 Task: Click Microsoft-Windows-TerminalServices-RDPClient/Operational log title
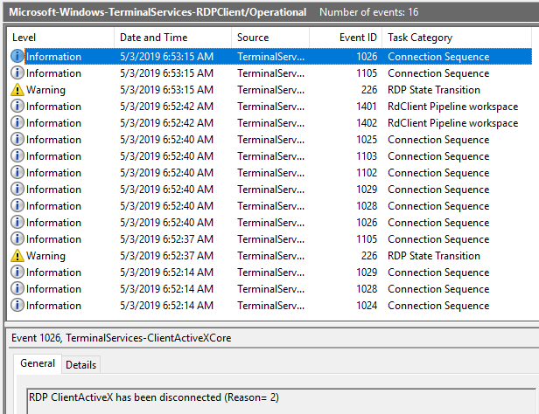click(157, 12)
